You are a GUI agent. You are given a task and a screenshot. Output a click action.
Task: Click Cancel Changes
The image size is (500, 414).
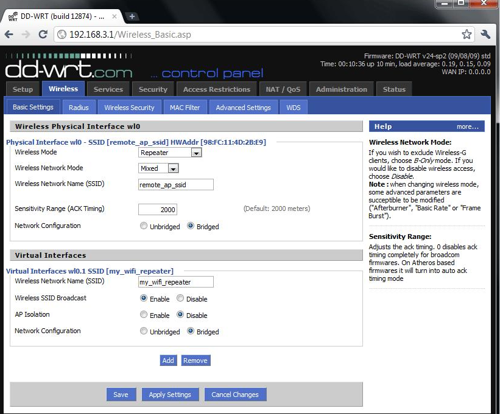(x=235, y=395)
